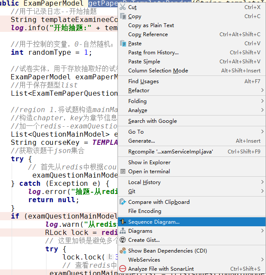
Task: Click the SonarLint icon
Action: tap(123, 269)
